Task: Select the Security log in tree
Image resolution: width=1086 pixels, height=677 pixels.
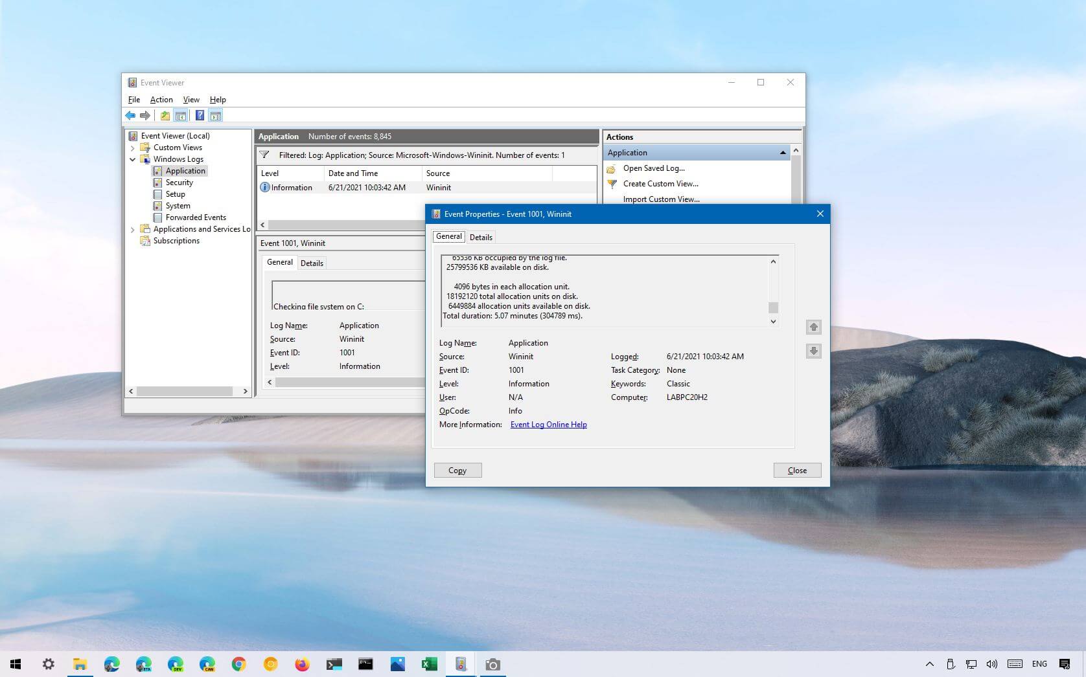Action: click(x=179, y=183)
